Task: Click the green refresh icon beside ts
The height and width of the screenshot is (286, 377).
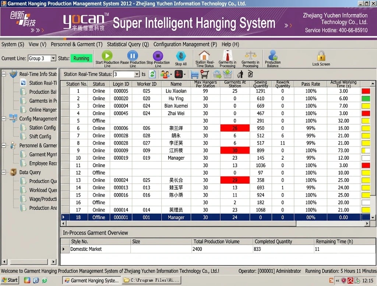Action: pos(152,74)
